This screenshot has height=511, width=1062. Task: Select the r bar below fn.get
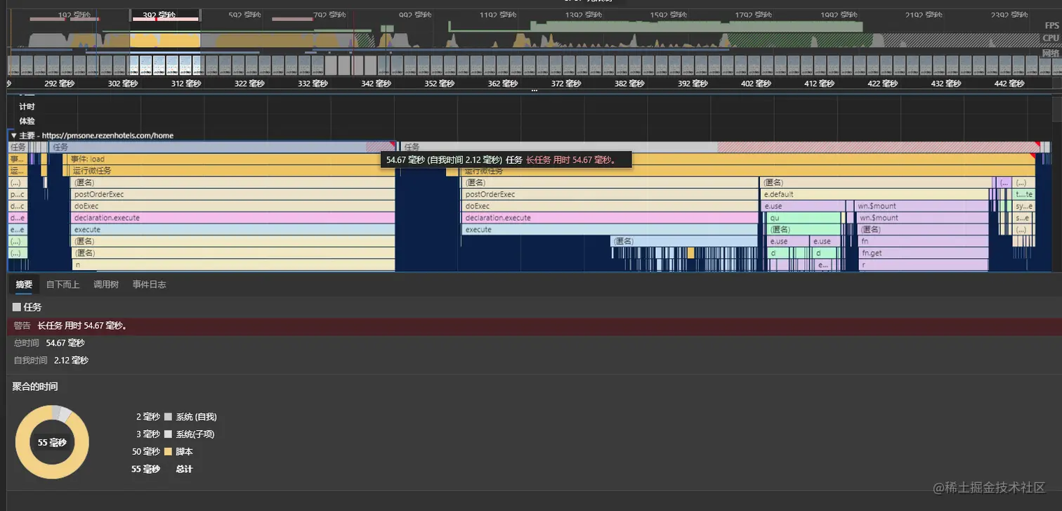tap(924, 265)
